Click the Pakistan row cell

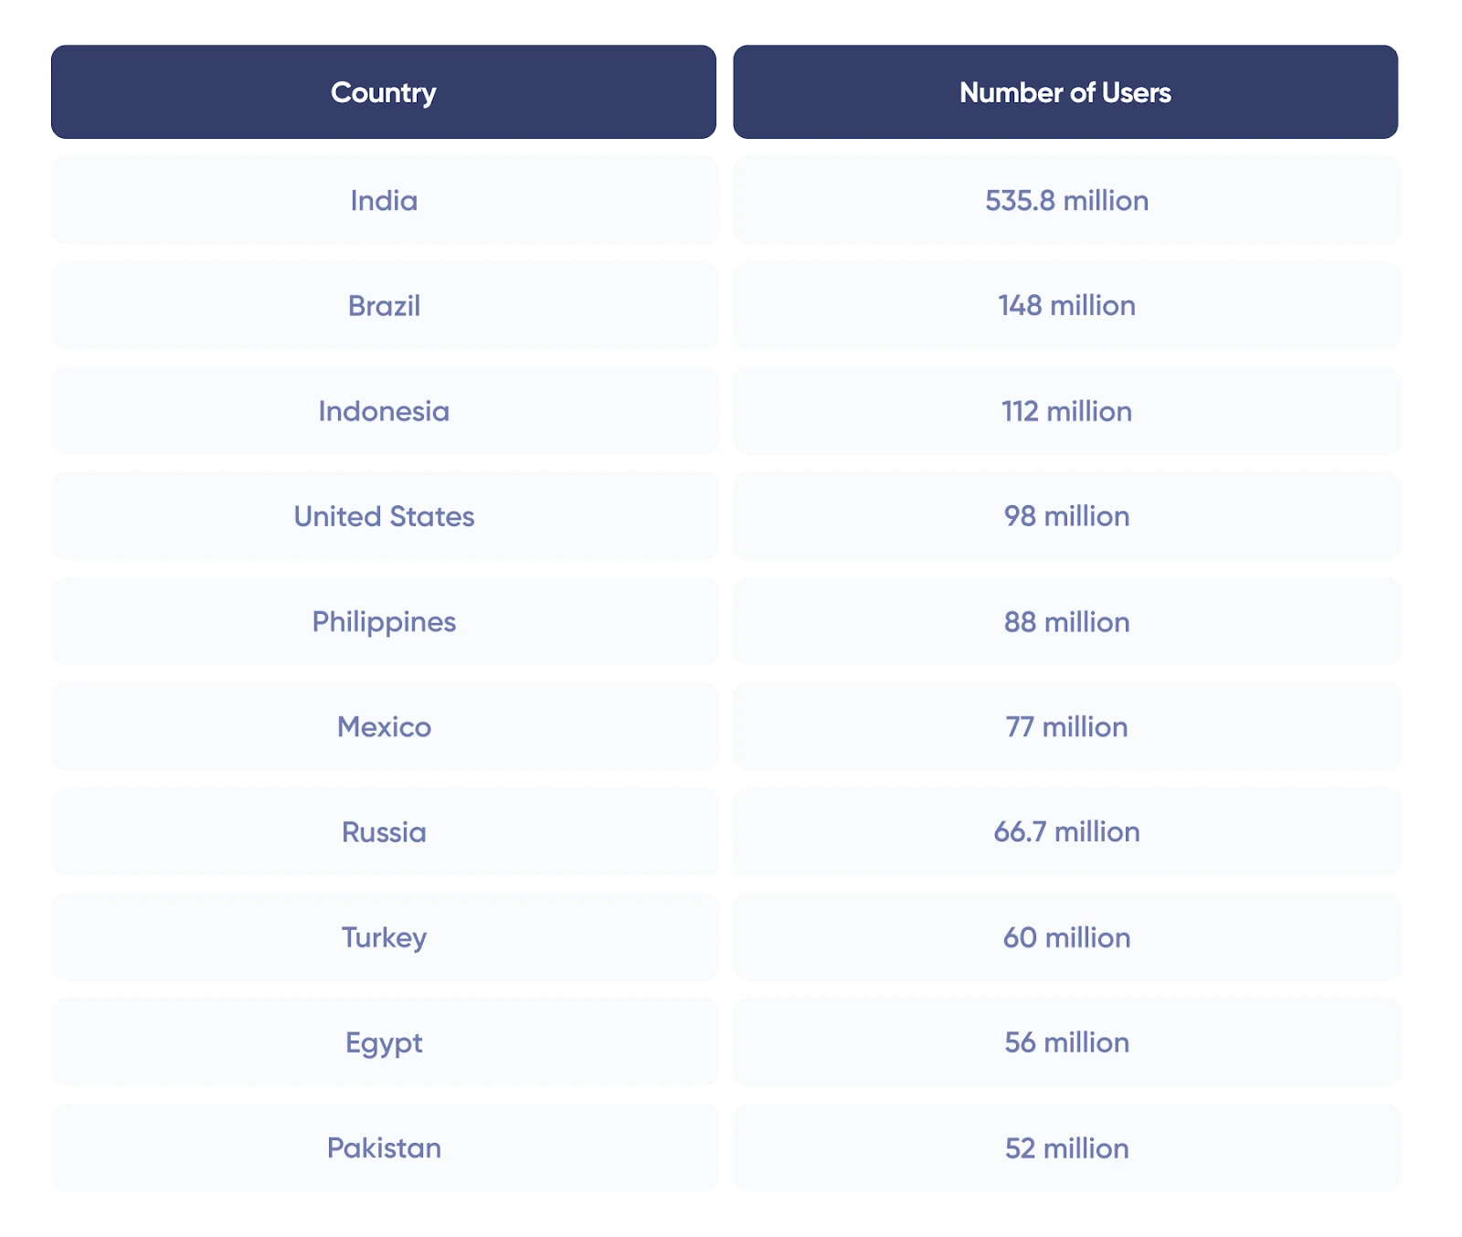pos(384,1147)
